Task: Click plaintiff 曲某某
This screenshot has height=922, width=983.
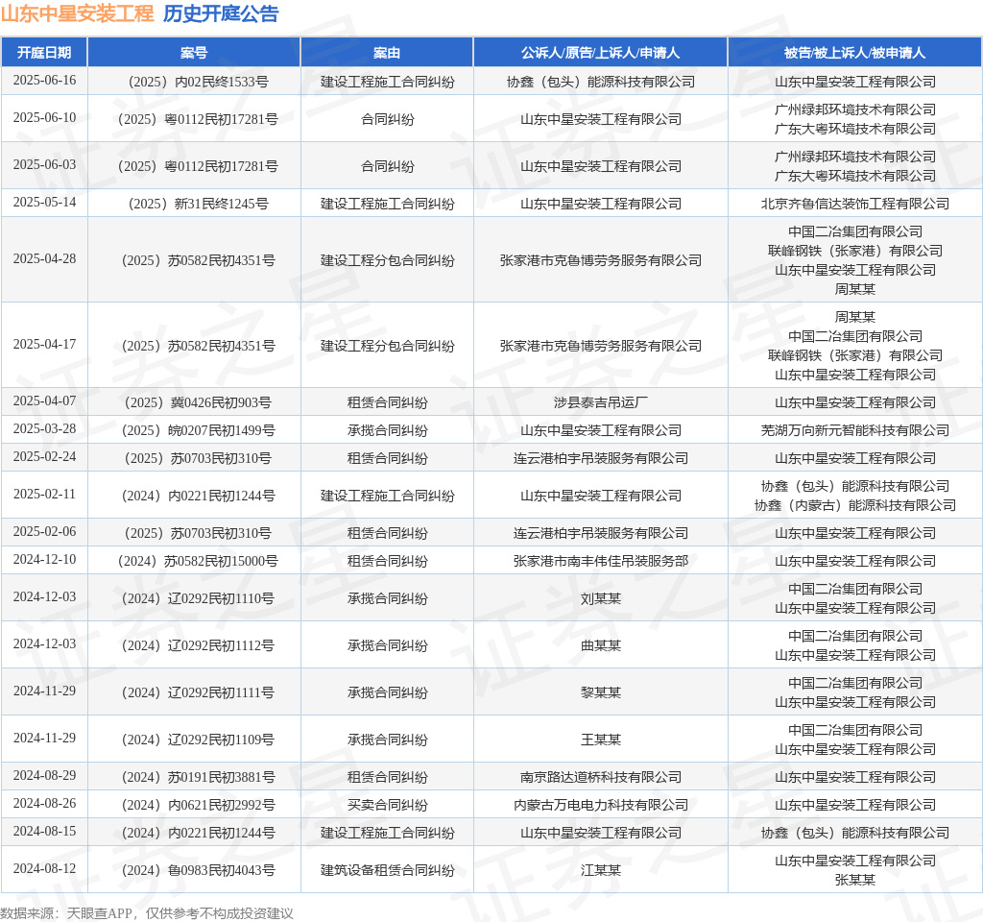Action: pyautogui.click(x=601, y=645)
